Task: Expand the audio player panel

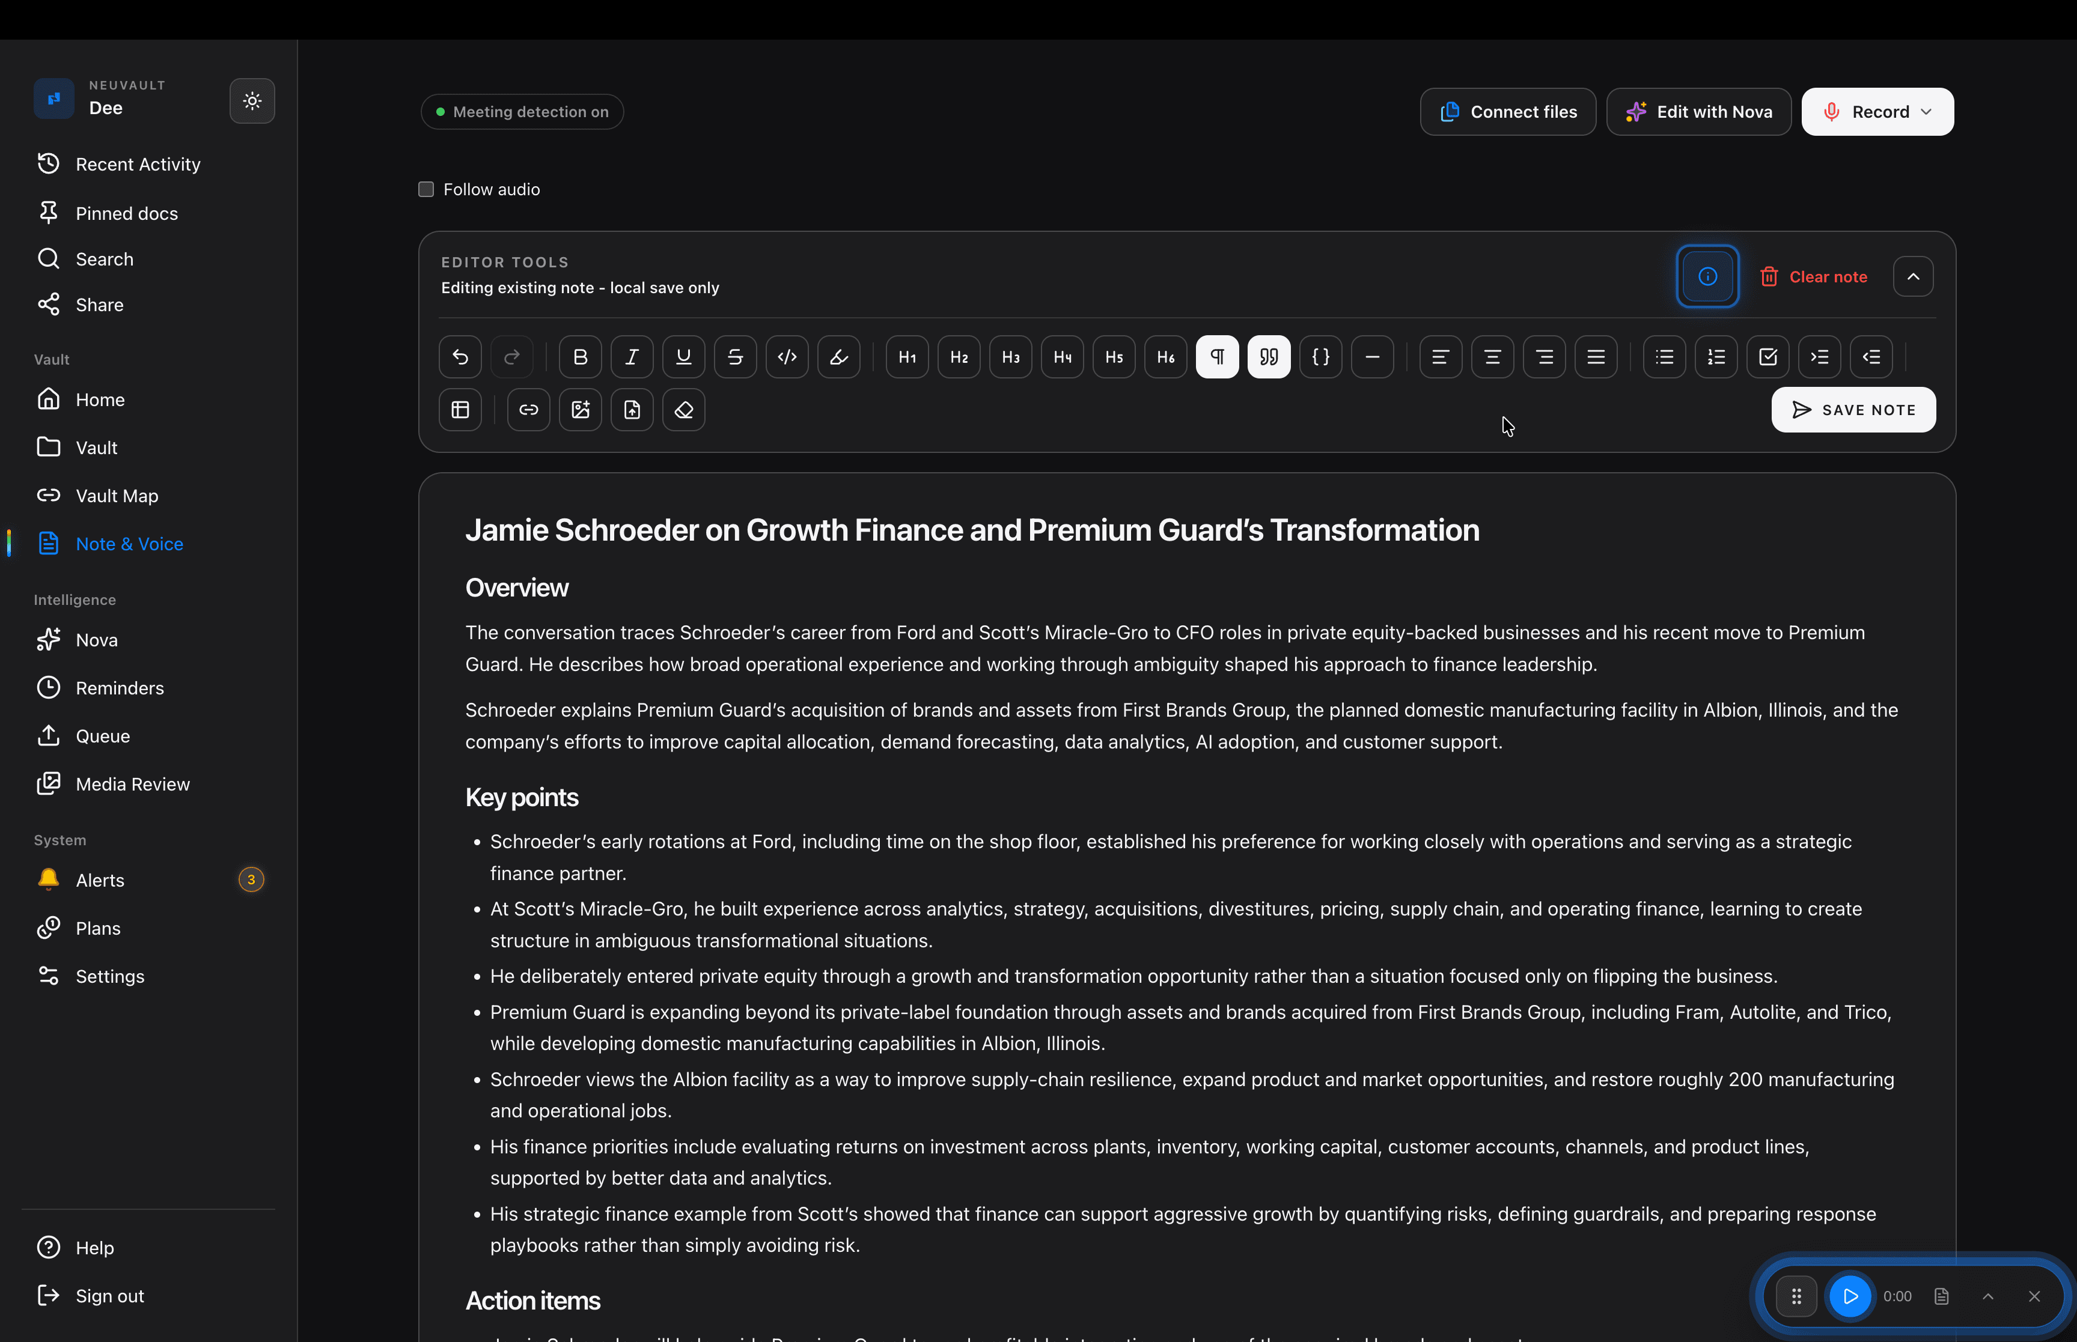Action: tap(1988, 1296)
